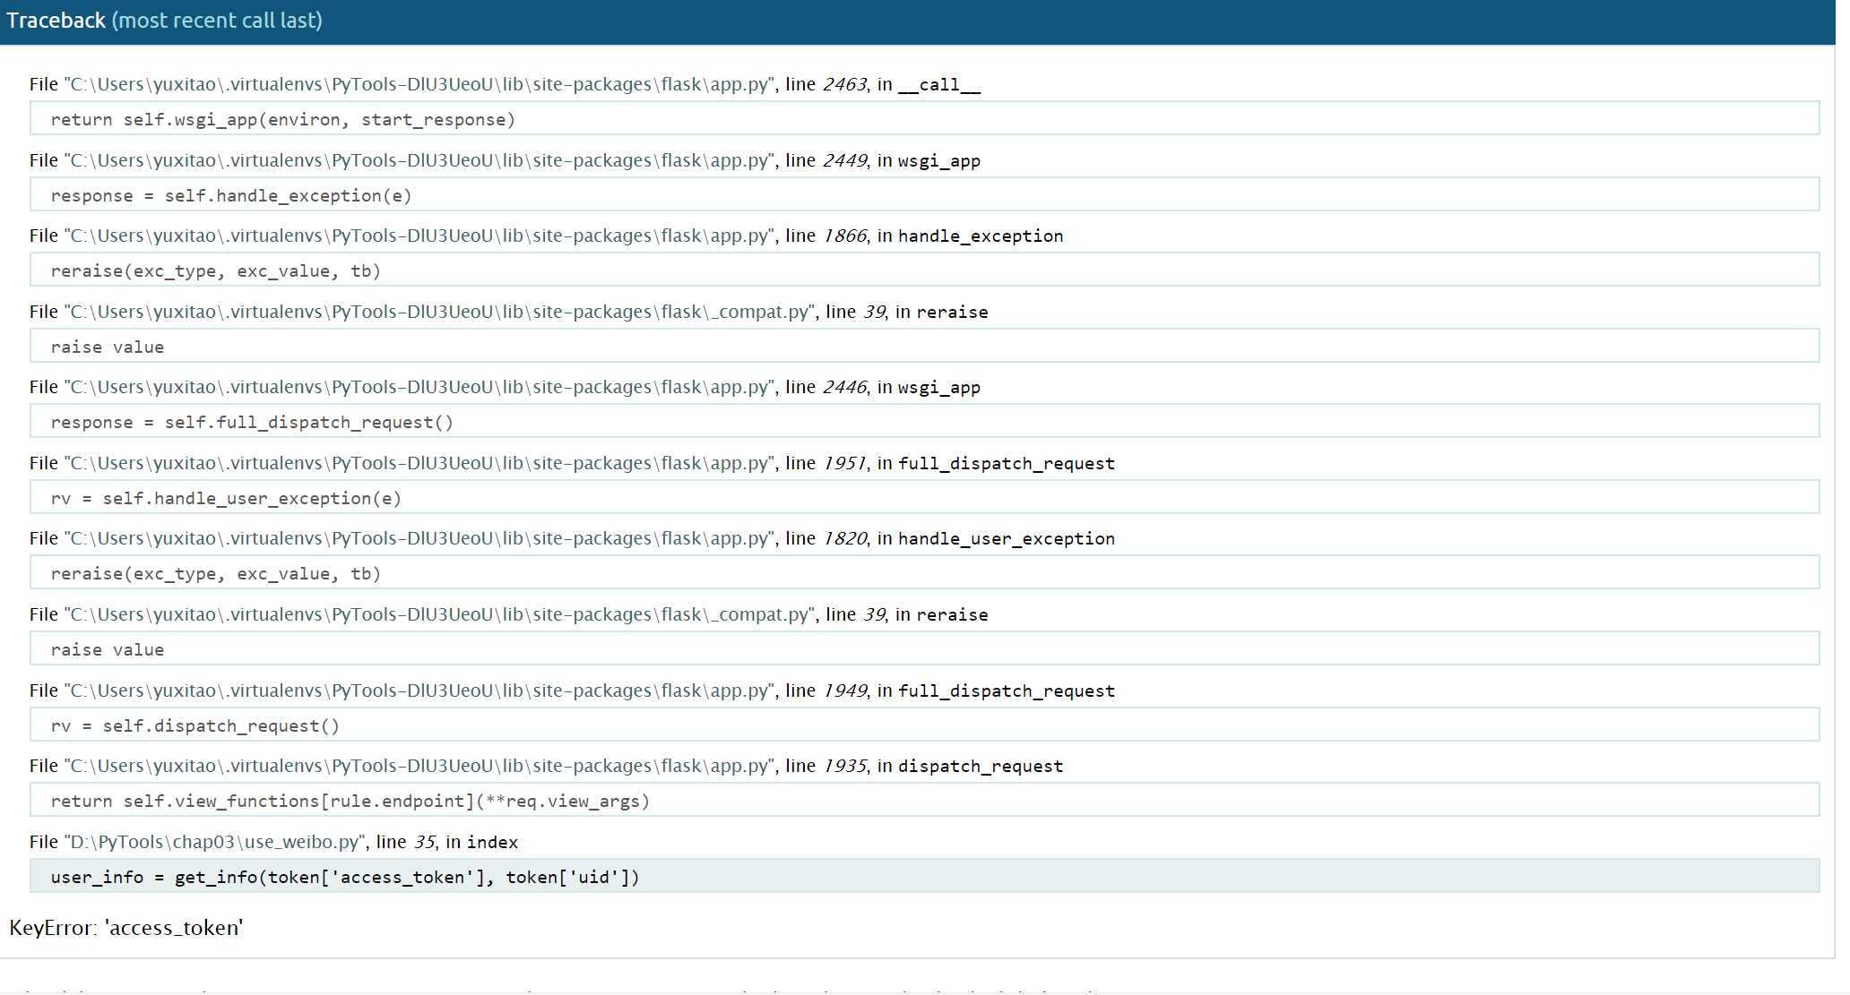Select the file line for line 1951 in full_dispatch_request
The image size is (1850, 995).
pyautogui.click(x=572, y=463)
